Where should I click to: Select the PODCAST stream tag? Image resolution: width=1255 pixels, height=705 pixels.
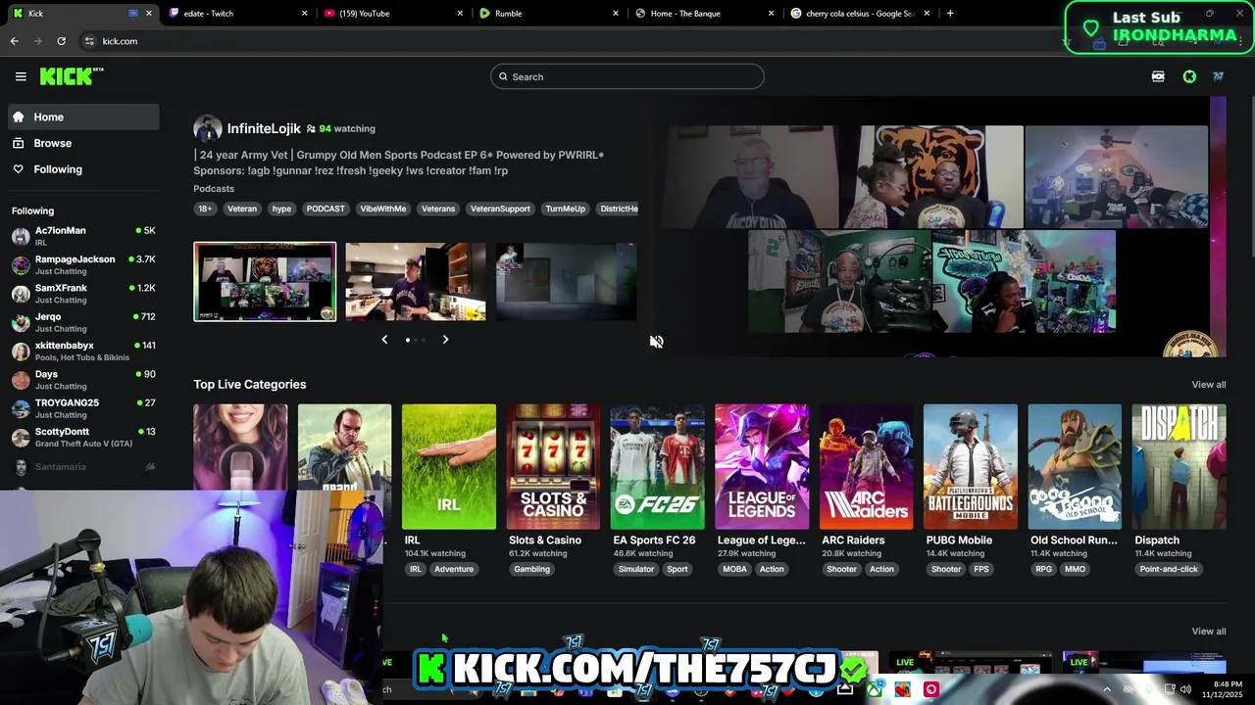pyautogui.click(x=326, y=209)
